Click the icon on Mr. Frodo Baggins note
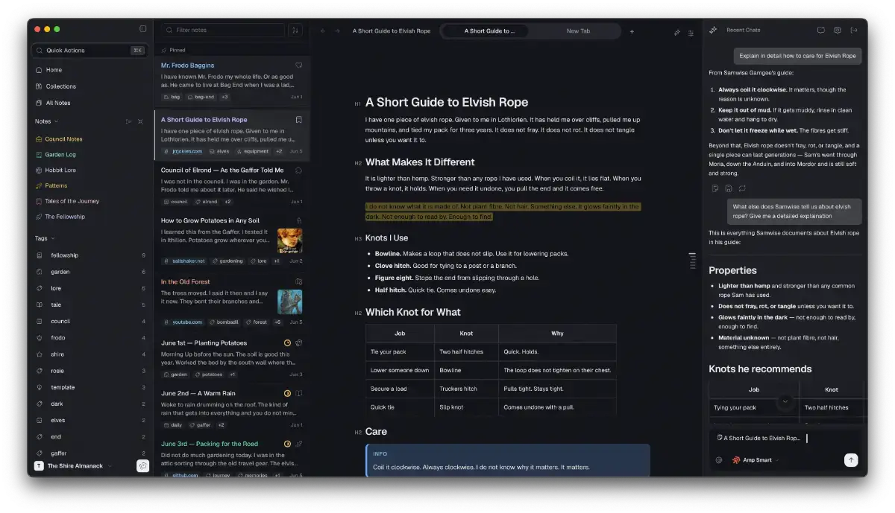This screenshot has height=513, width=895. (x=299, y=66)
